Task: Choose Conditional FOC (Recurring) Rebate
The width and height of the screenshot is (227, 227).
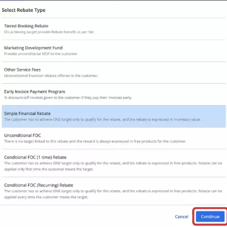Action: [x=38, y=185]
